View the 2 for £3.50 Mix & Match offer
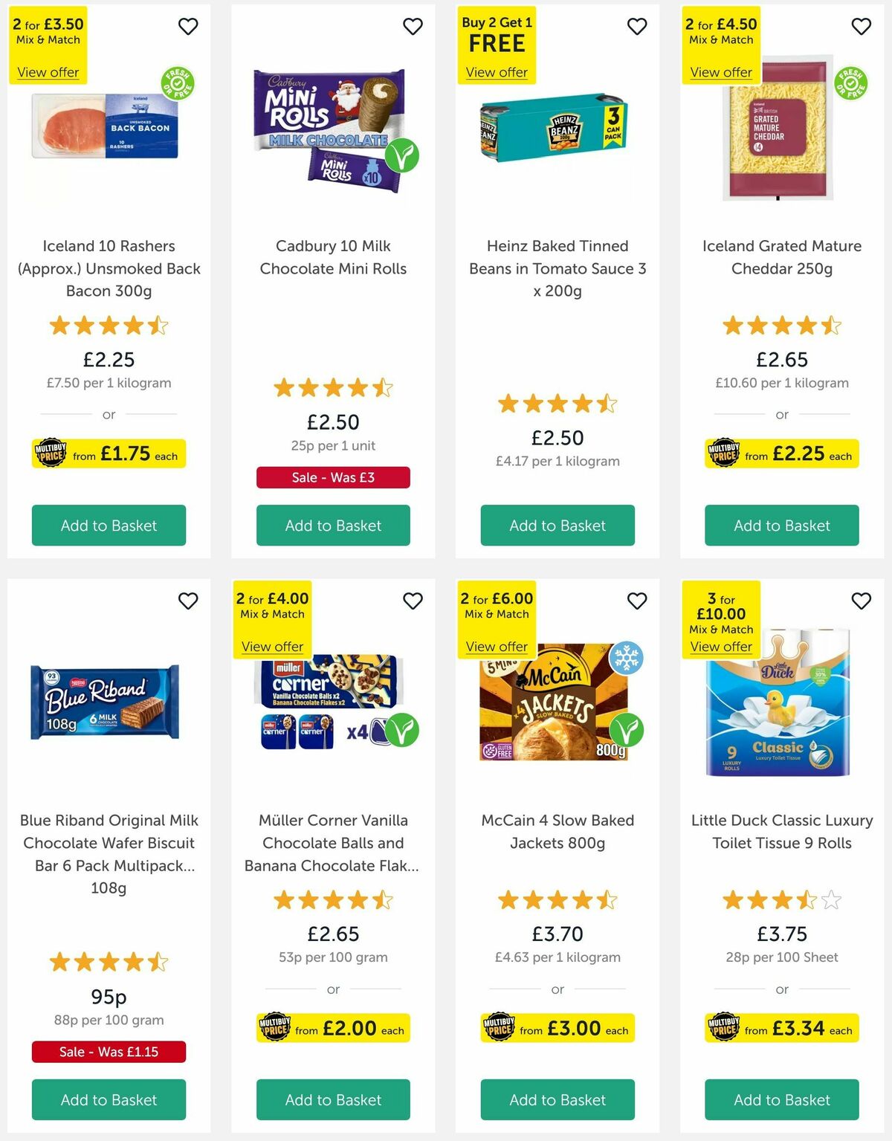The height and width of the screenshot is (1141, 892). (x=48, y=71)
